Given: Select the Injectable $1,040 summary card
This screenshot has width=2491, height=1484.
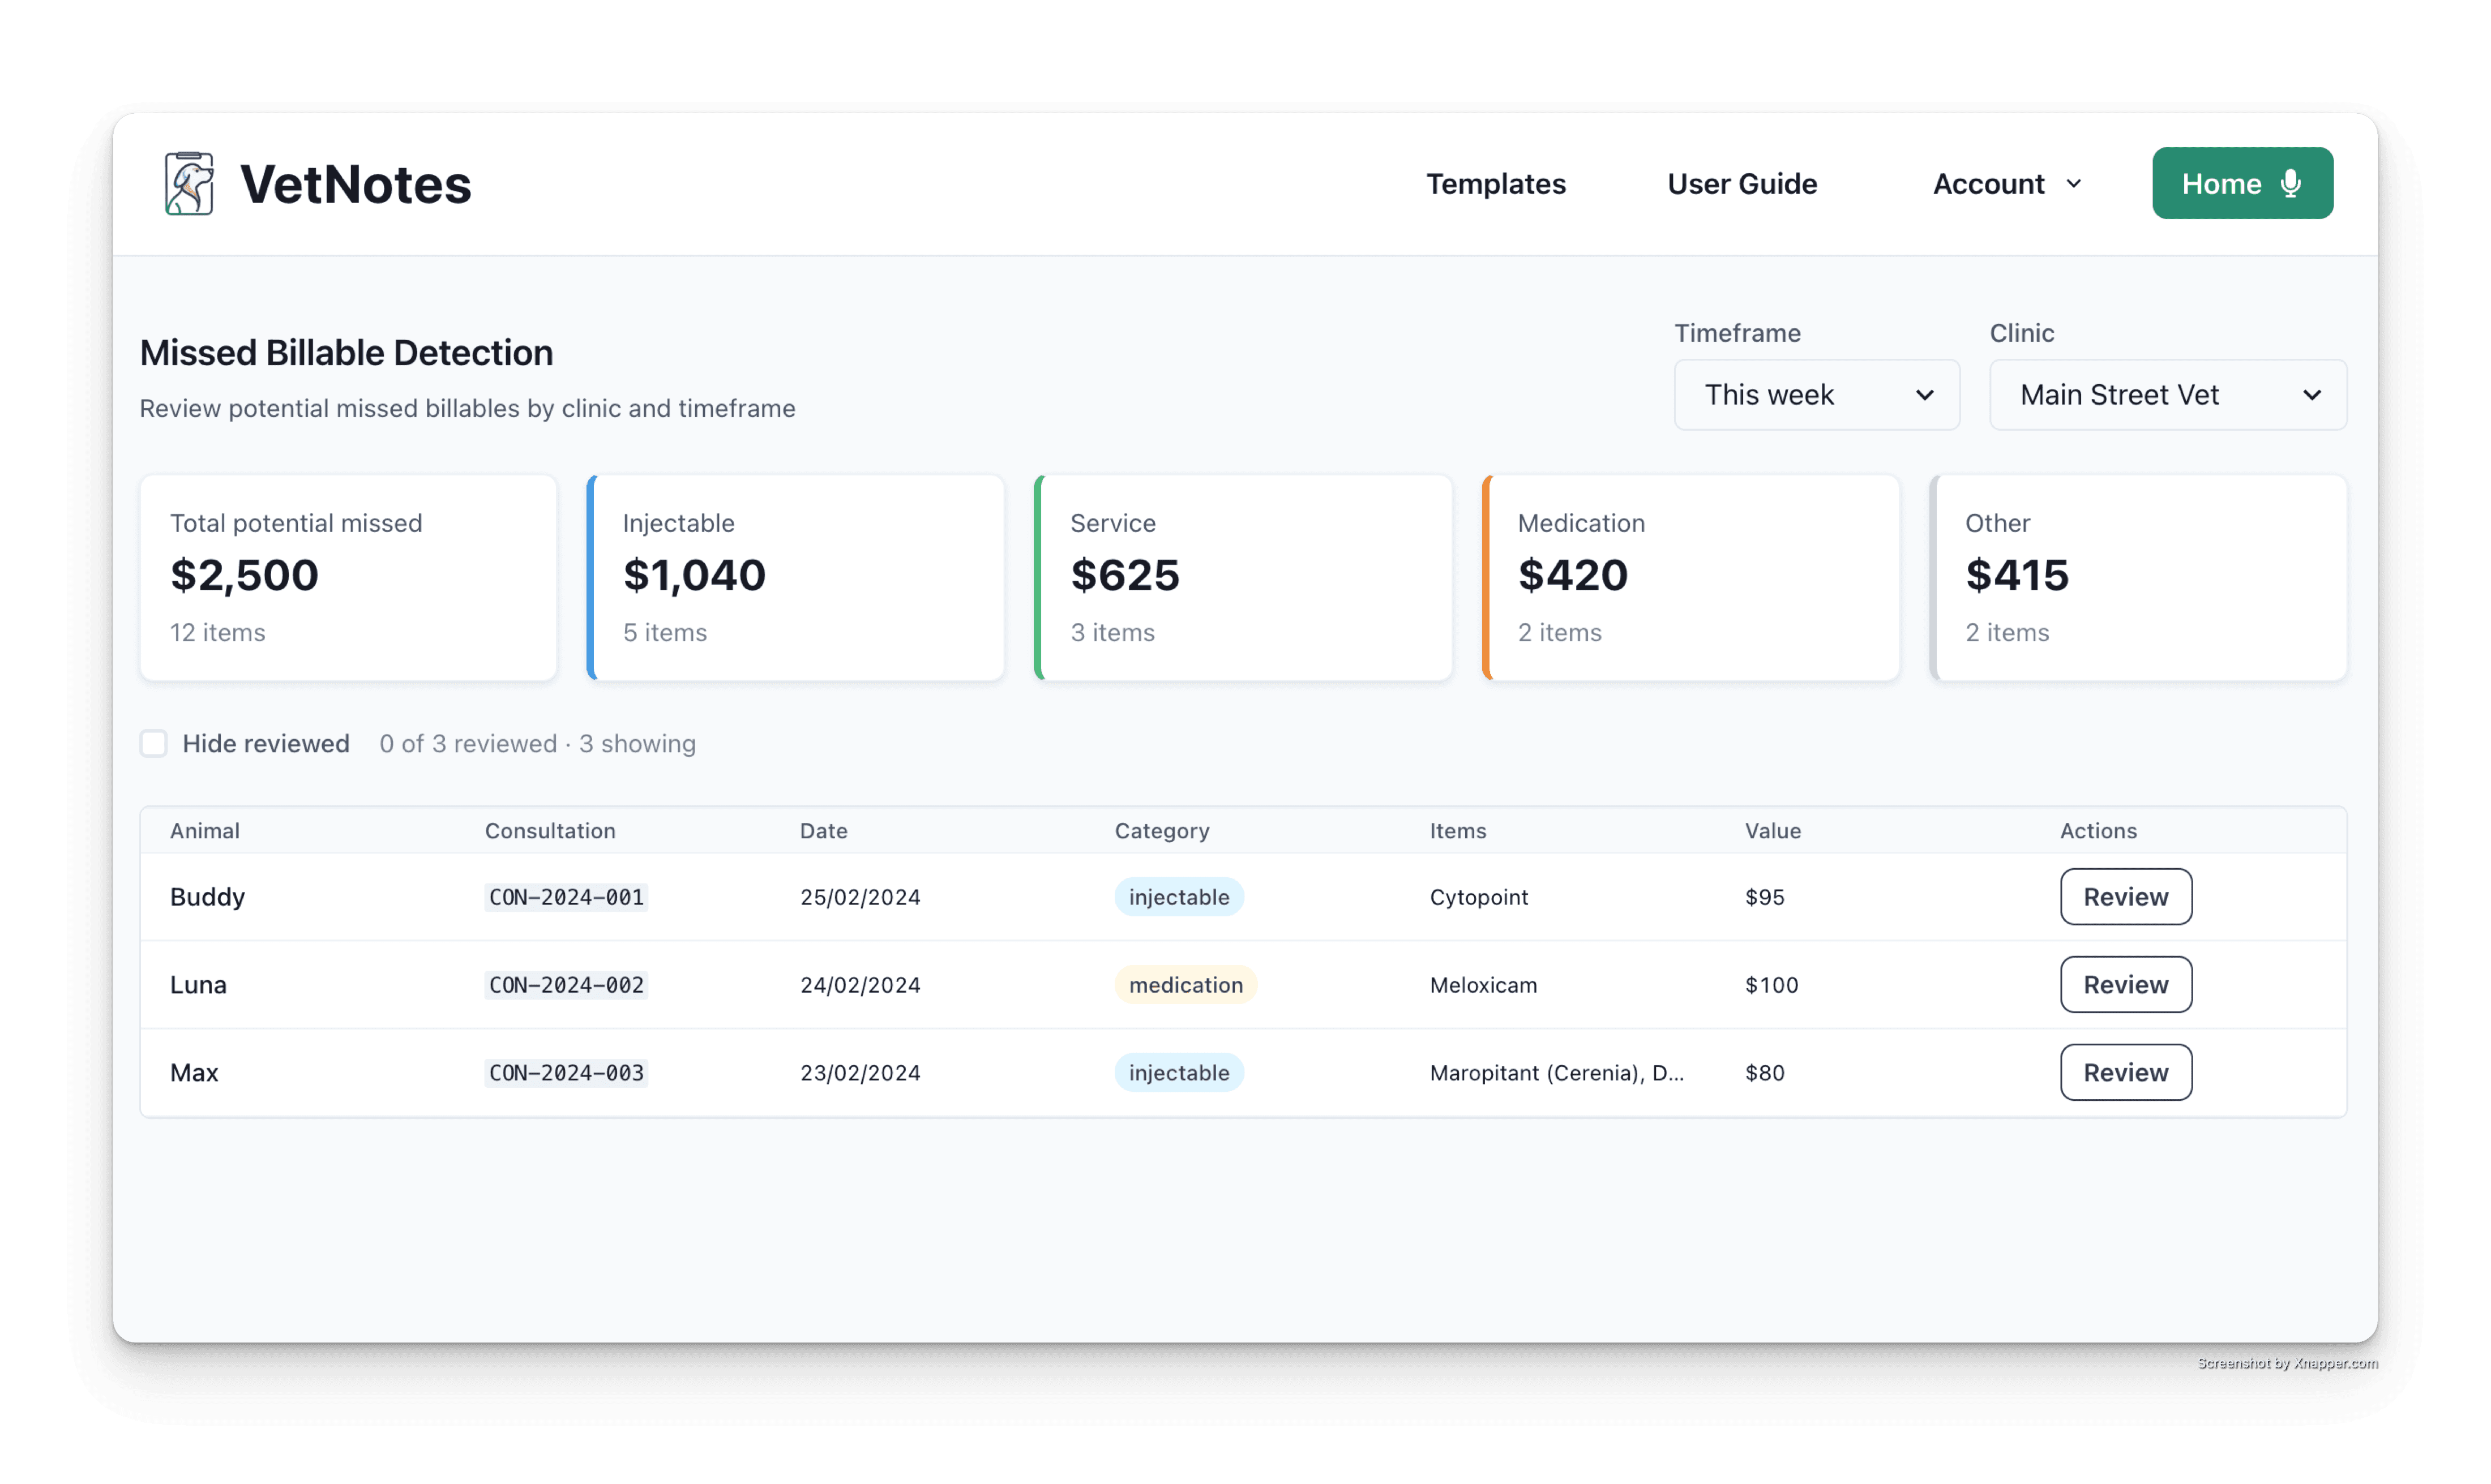Looking at the screenshot, I should coord(796,578).
